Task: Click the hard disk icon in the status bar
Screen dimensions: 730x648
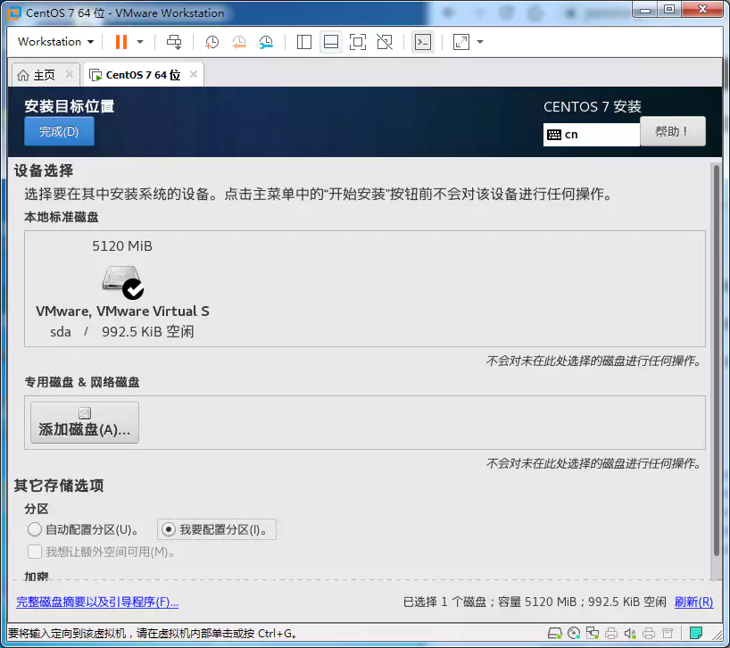Action: point(556,634)
